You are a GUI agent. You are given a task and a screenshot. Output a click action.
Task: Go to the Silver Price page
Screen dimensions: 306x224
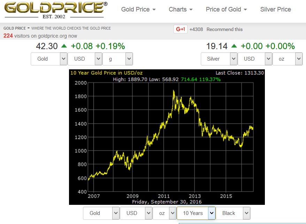tap(275, 9)
